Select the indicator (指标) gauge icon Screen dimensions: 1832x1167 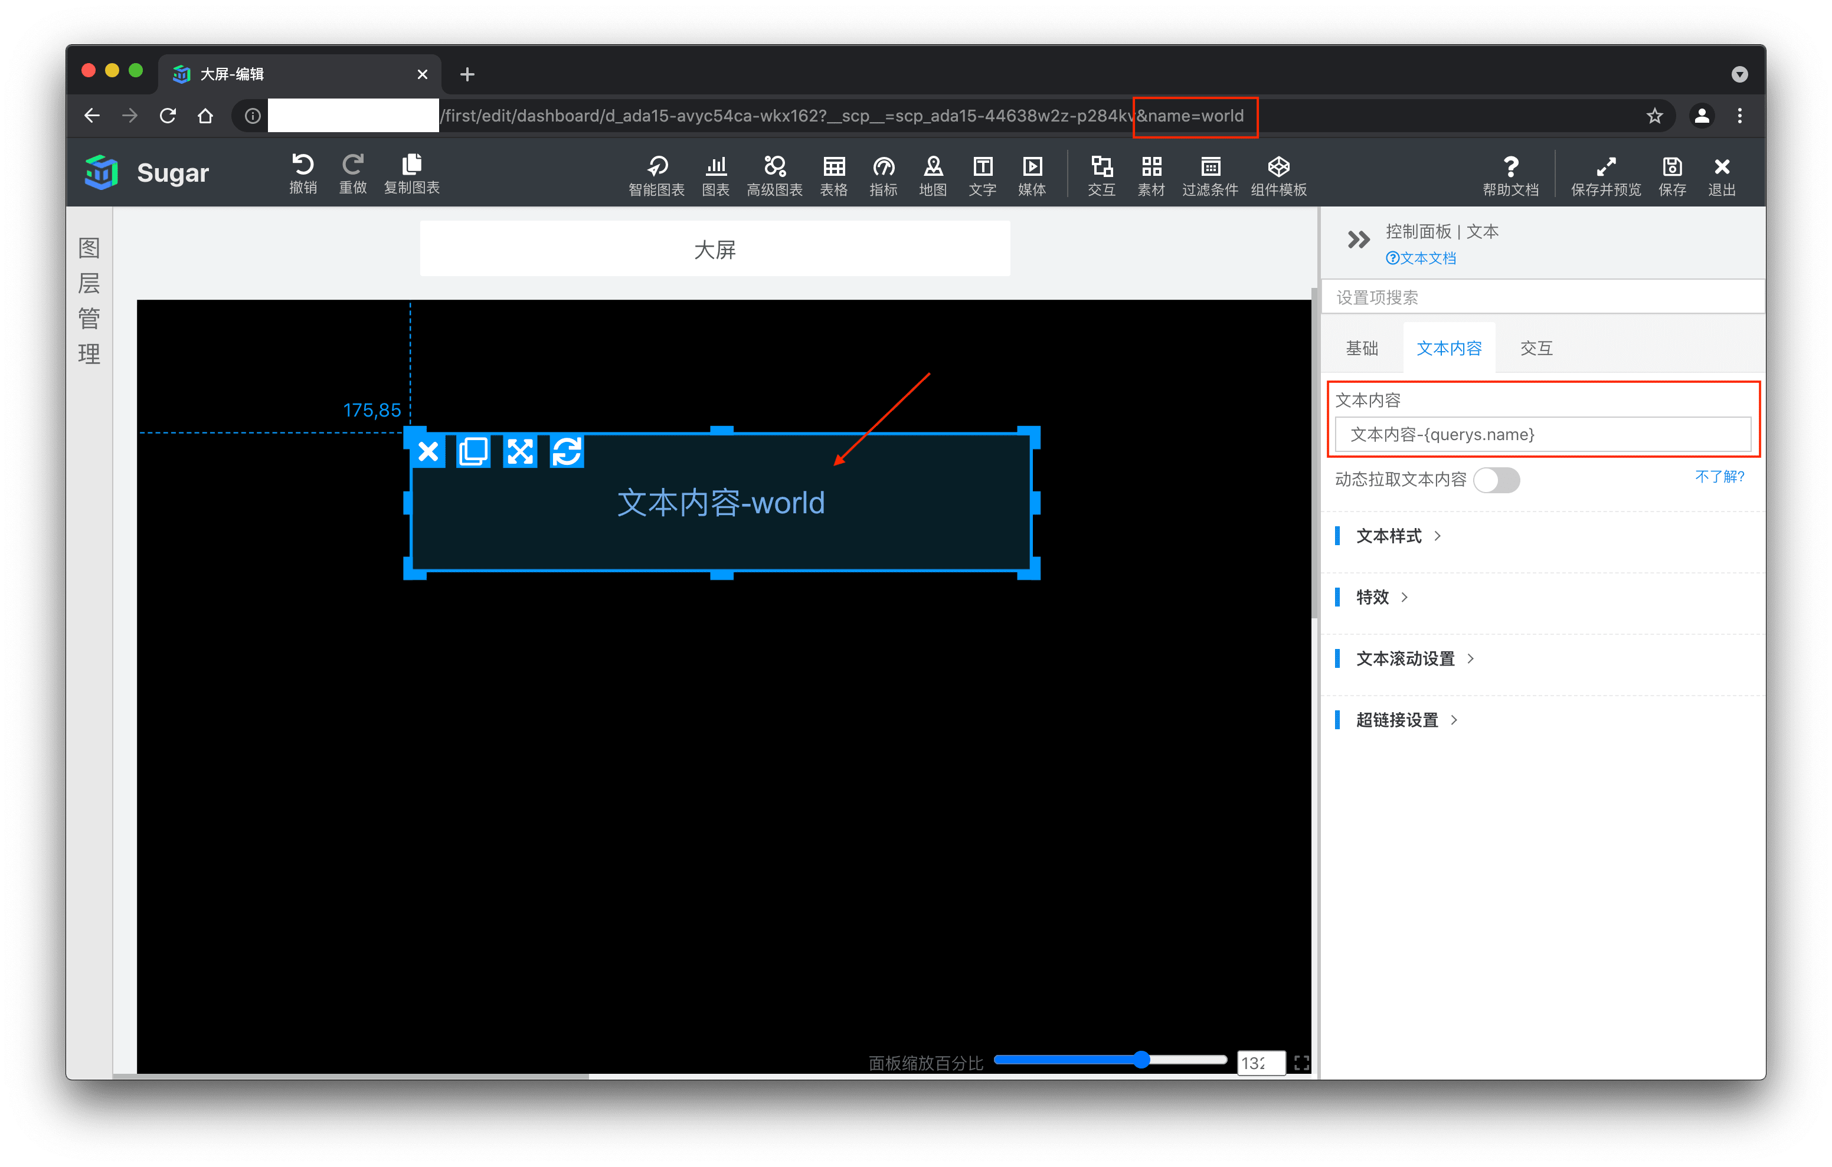pyautogui.click(x=884, y=166)
